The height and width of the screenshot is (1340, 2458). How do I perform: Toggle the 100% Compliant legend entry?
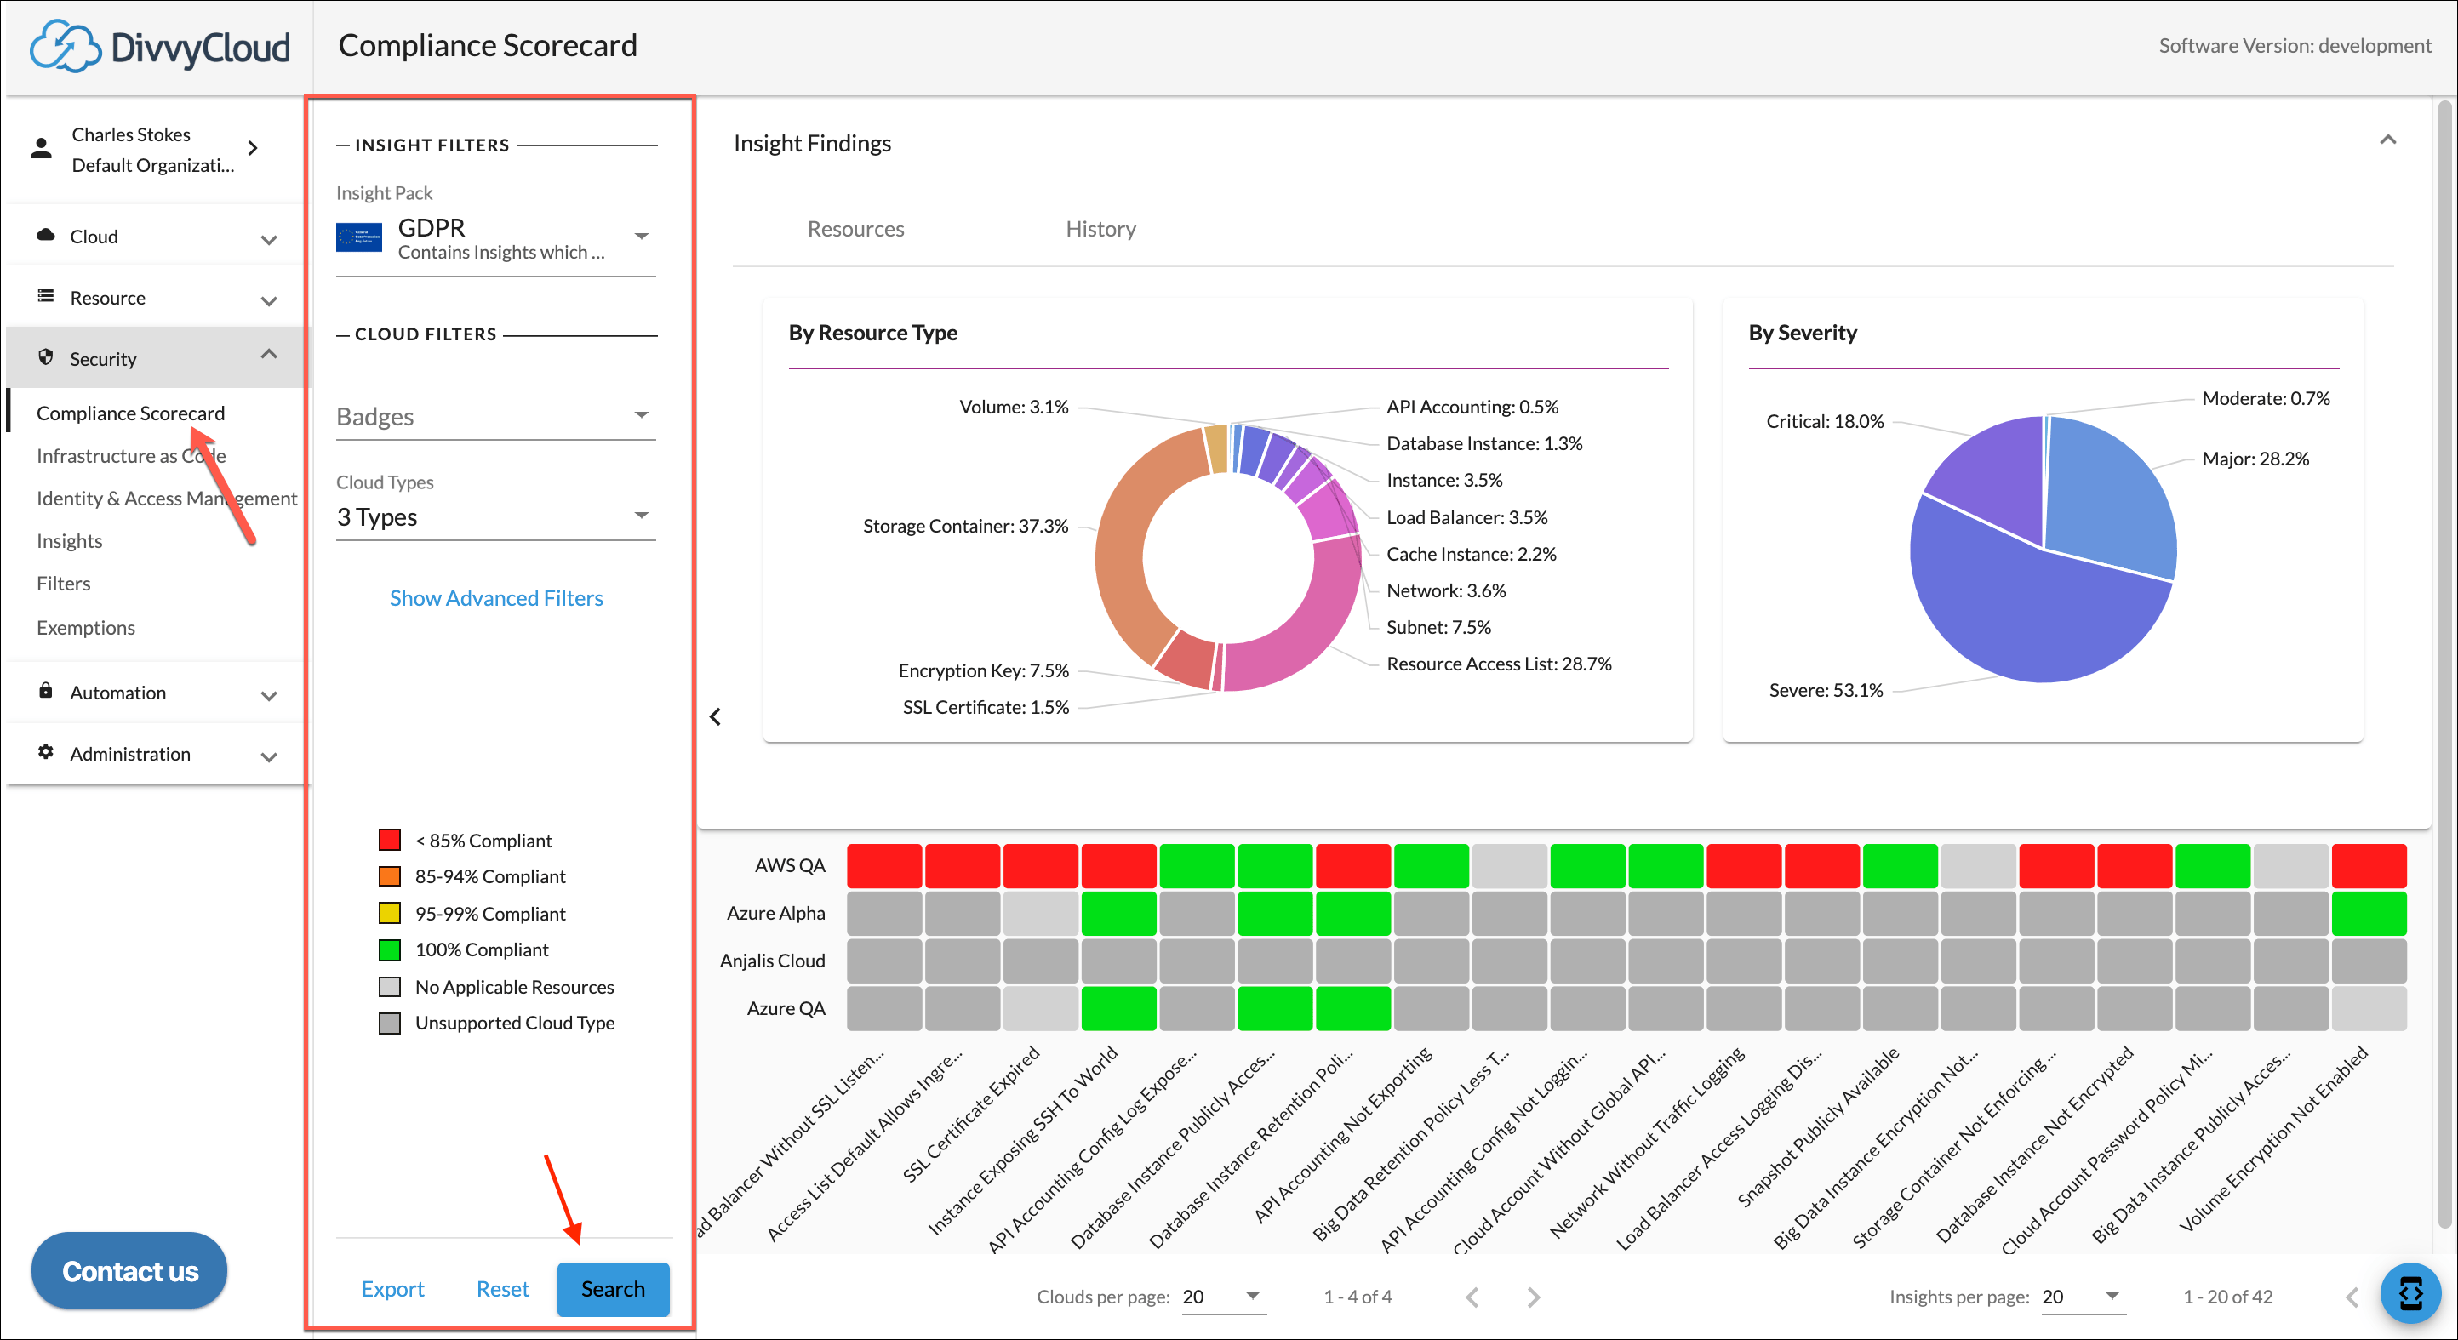tap(391, 949)
